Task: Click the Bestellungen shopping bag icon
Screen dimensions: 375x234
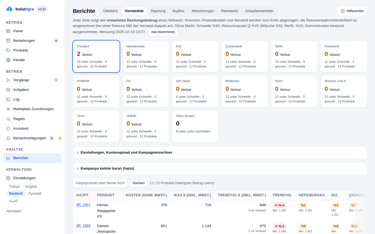Action: coord(8,41)
